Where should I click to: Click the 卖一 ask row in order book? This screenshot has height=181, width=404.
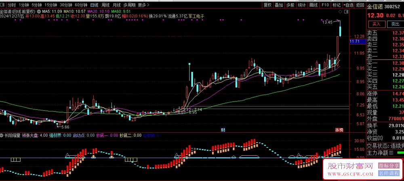(385, 56)
